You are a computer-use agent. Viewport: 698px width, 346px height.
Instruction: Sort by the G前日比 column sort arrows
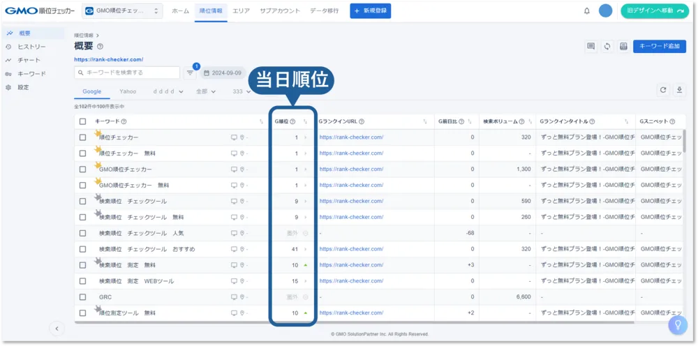(x=470, y=121)
